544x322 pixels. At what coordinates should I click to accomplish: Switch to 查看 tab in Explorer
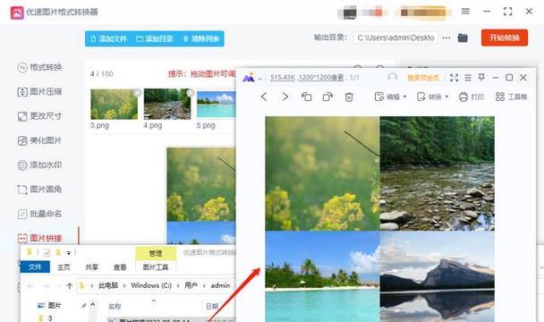(120, 267)
